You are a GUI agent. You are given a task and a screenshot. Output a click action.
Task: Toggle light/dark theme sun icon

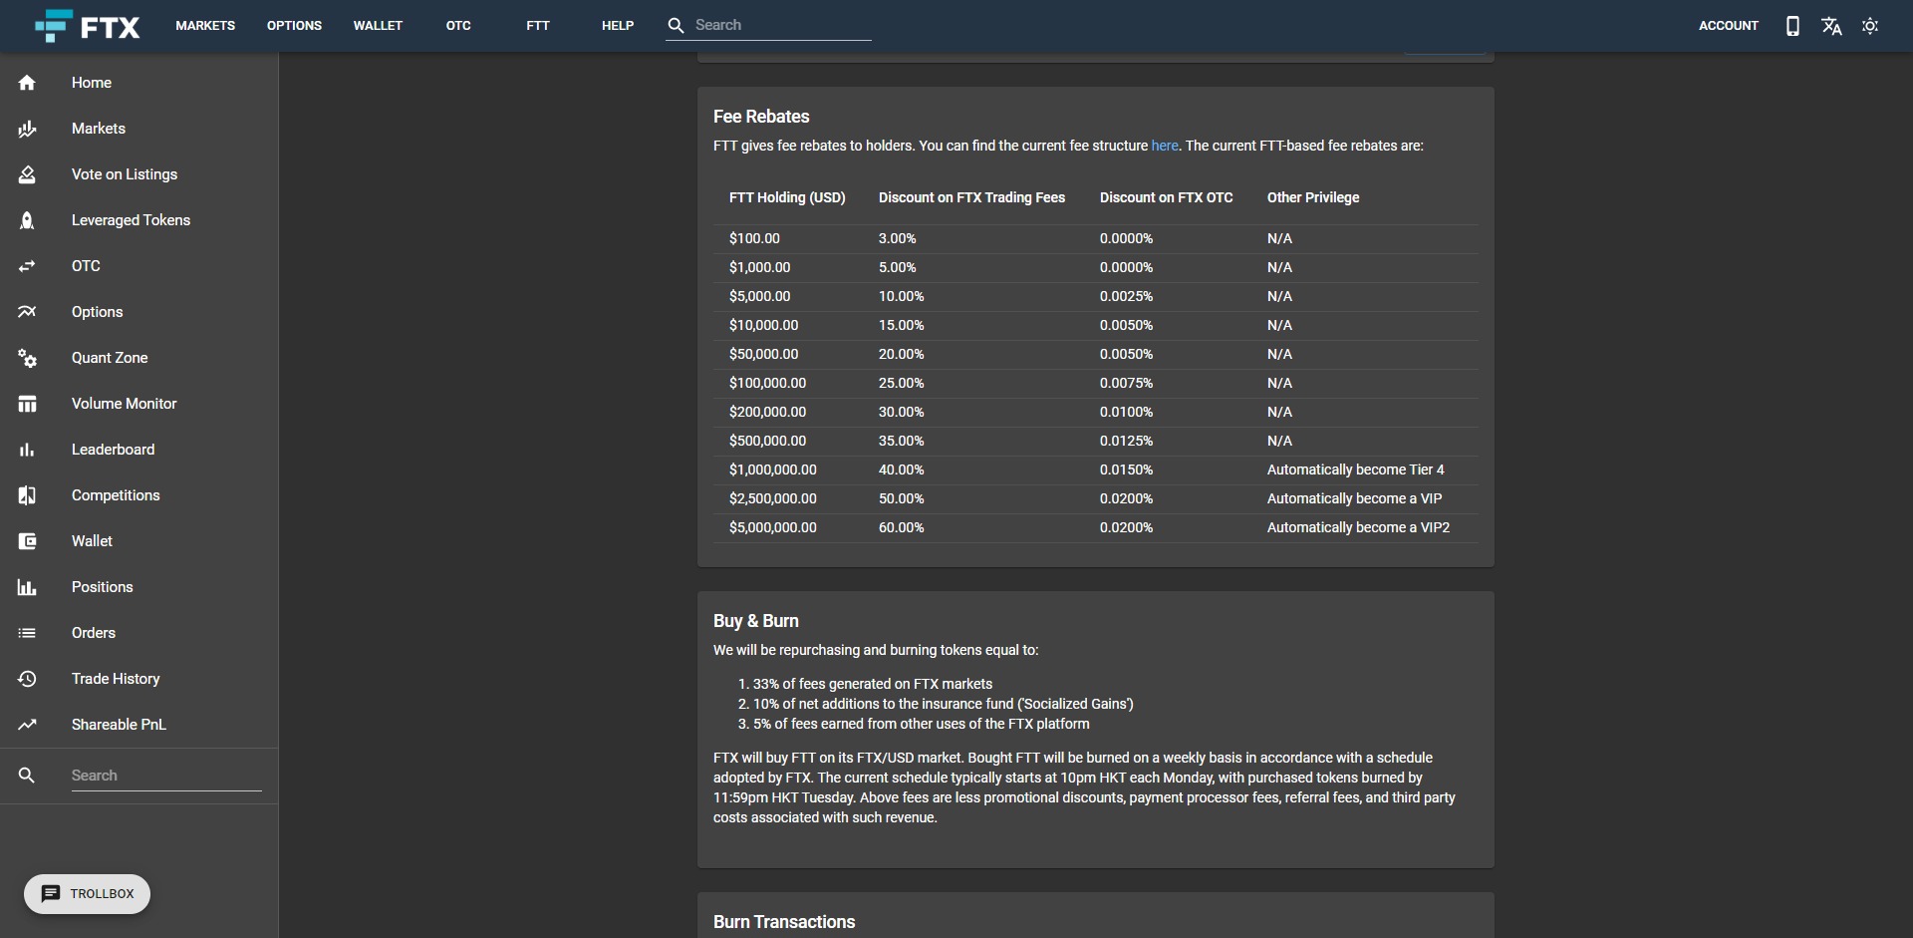1870,26
